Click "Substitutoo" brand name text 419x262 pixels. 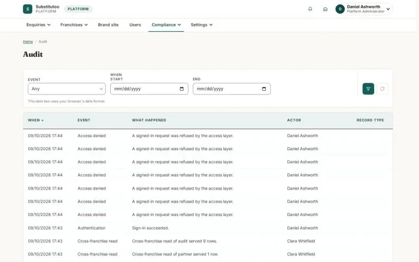pyautogui.click(x=47, y=7)
